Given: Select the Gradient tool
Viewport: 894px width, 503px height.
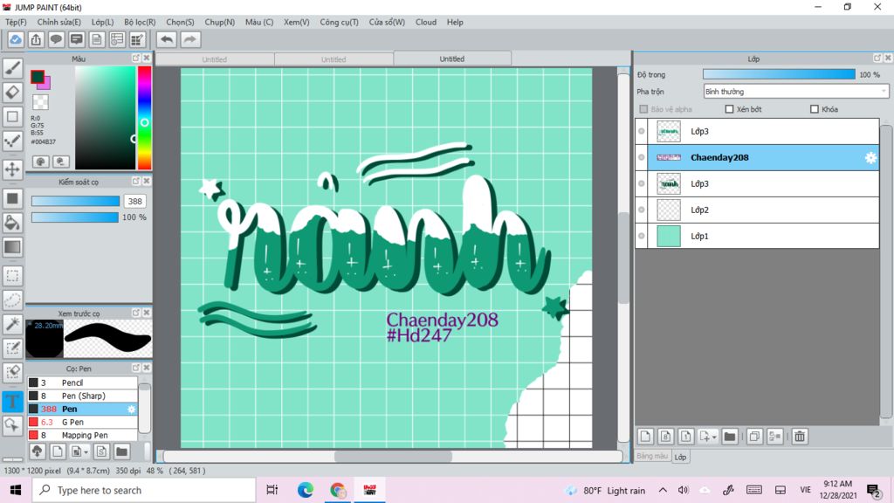Looking at the screenshot, I should (12, 247).
